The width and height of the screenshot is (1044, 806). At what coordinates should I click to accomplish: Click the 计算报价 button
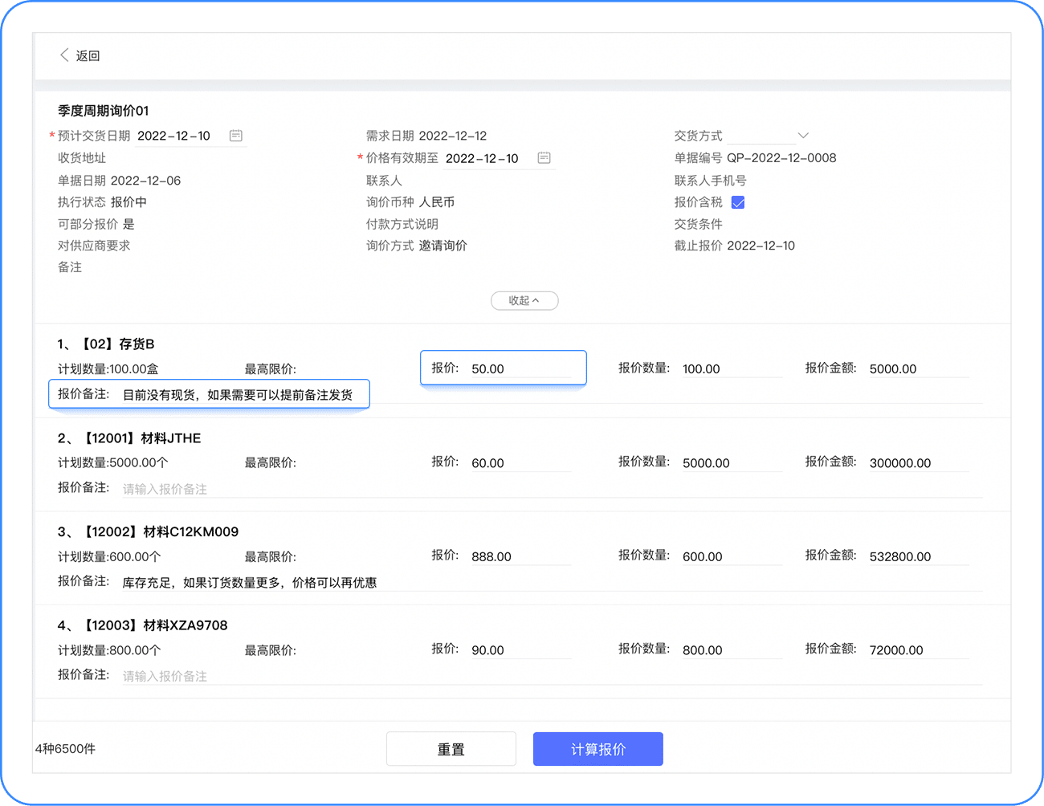click(x=597, y=749)
